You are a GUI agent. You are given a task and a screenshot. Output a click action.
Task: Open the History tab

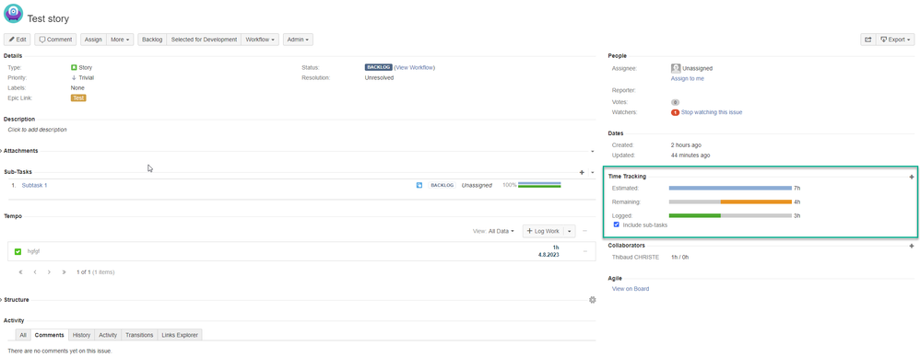point(81,335)
